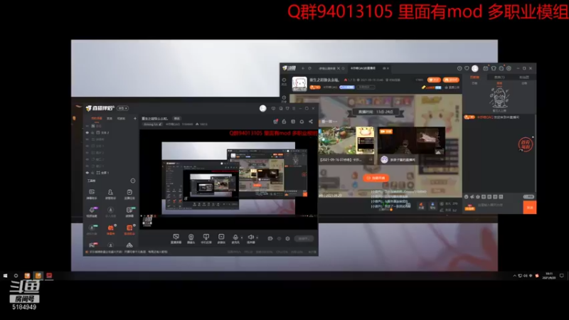The image size is (569, 320).
Task: Click the speaker icon in streaming companion toolbar
Action: pos(251,237)
